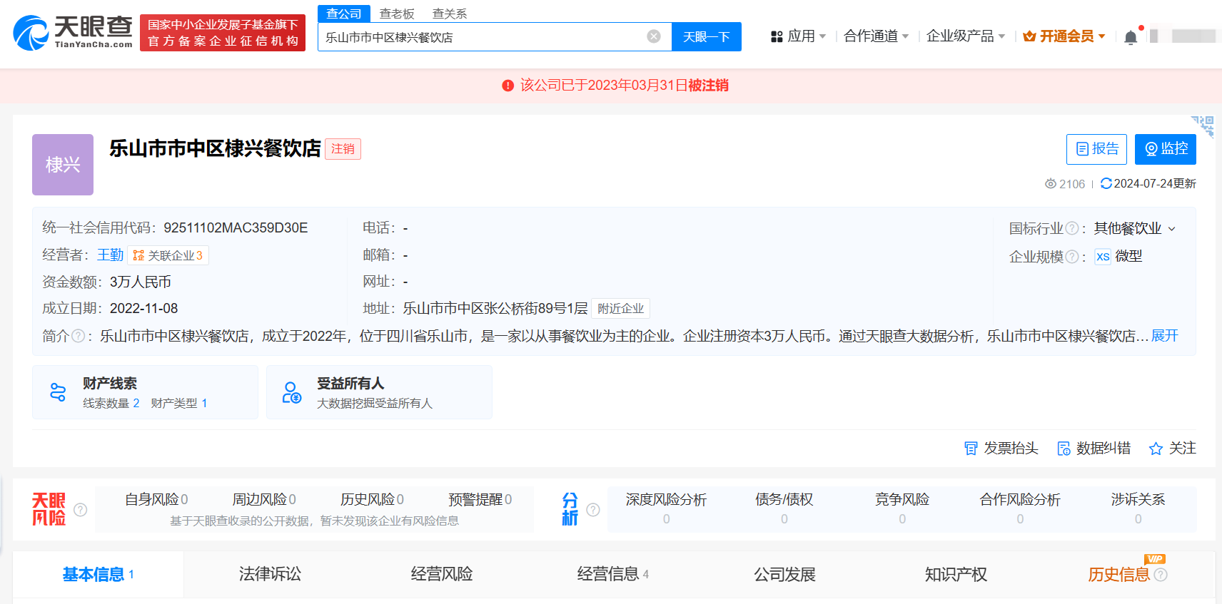Expand the company 简介 with 展开
Screen dimensions: 1222x604
pyautogui.click(x=1164, y=335)
